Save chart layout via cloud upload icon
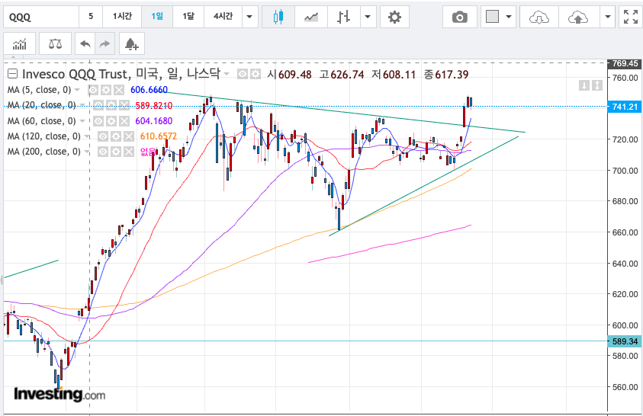The width and height of the screenshot is (643, 416). (x=578, y=17)
